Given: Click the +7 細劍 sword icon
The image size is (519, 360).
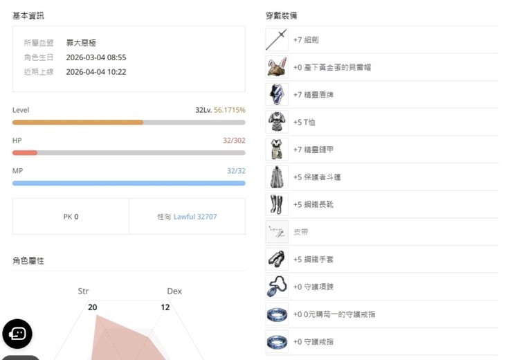Looking at the screenshot, I should (x=277, y=39).
